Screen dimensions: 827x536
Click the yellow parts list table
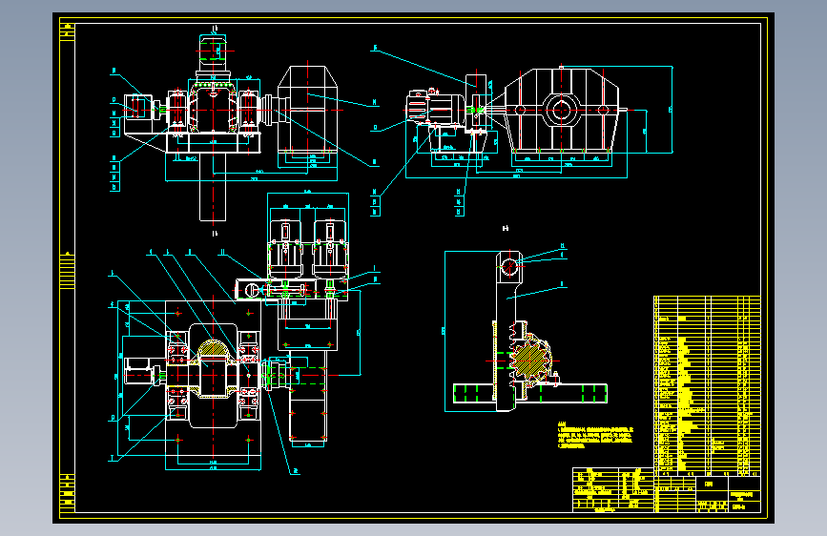[707, 384]
